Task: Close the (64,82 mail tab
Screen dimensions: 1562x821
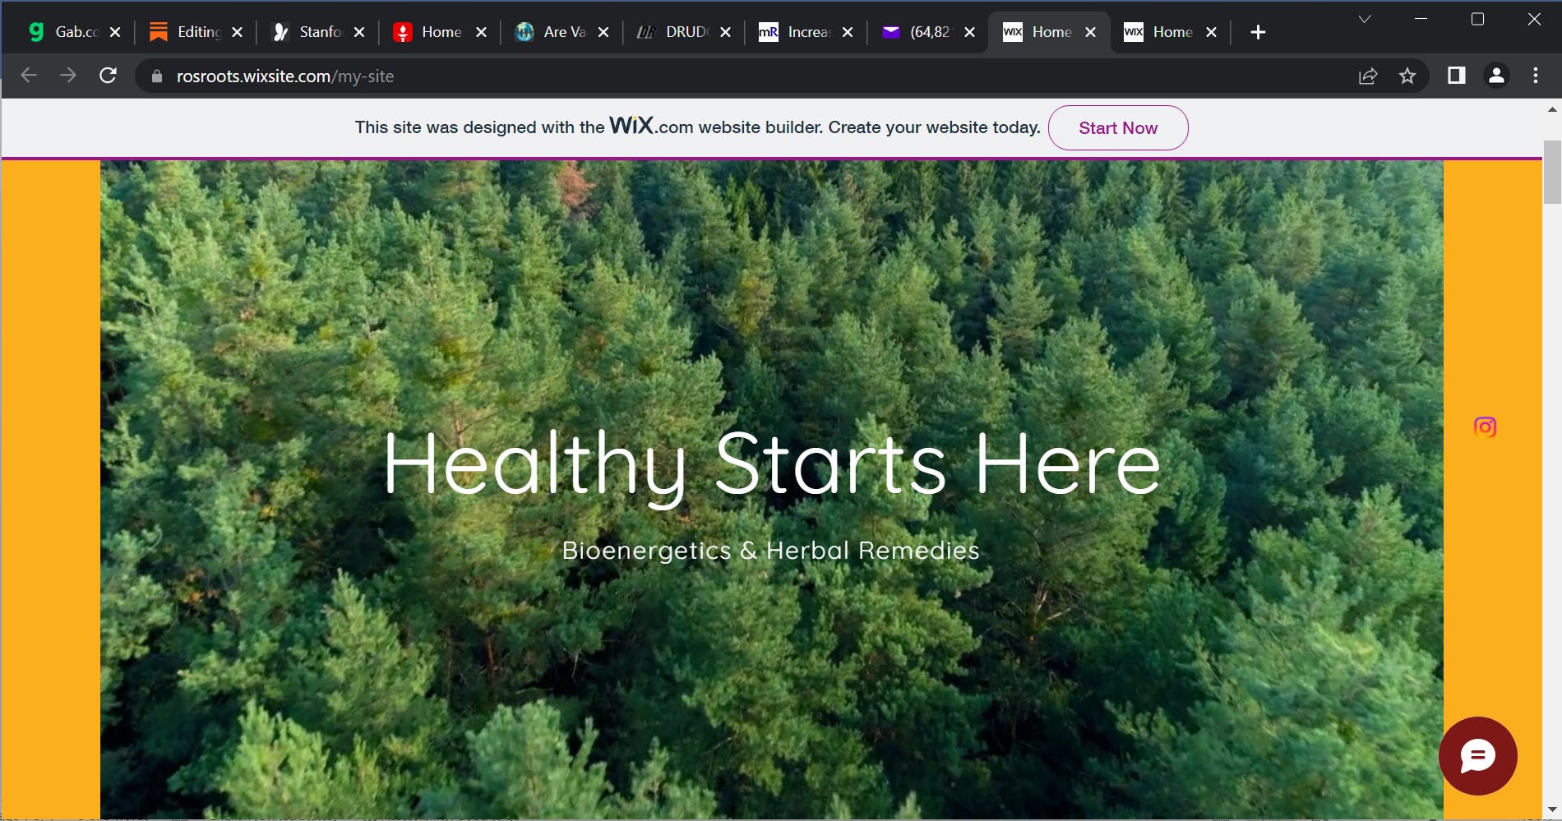Action: (969, 32)
